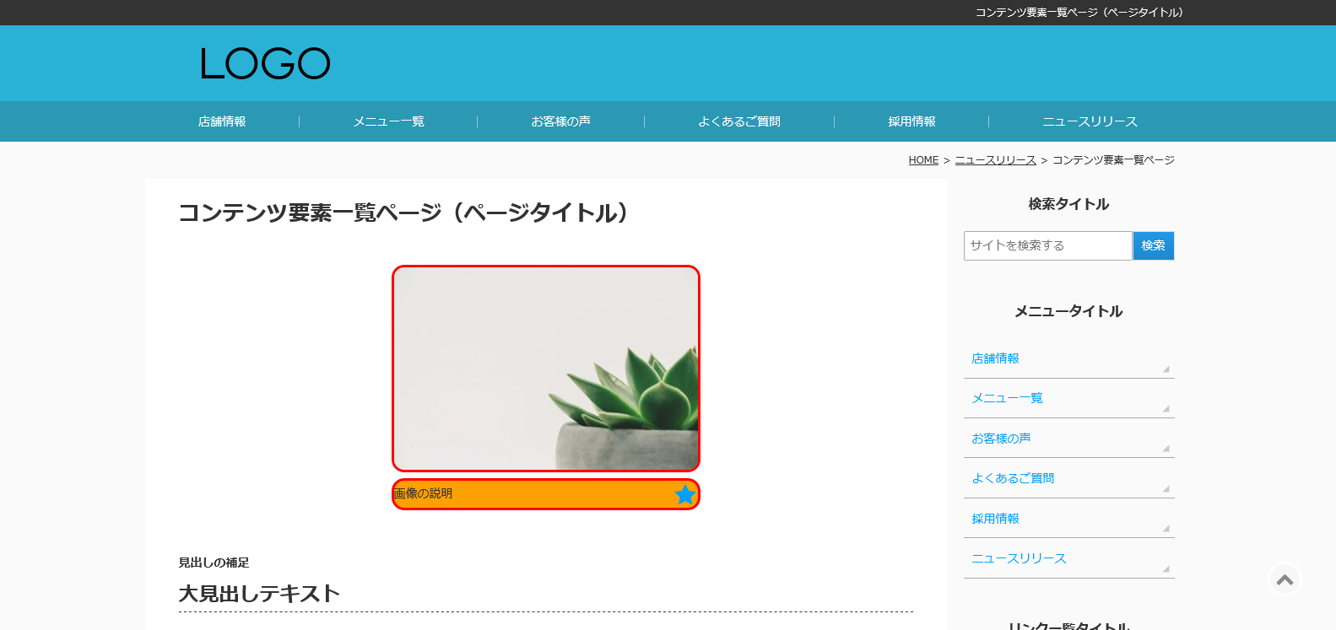1336x630 pixels.
Task: Click the succulent plant image
Action: (546, 369)
